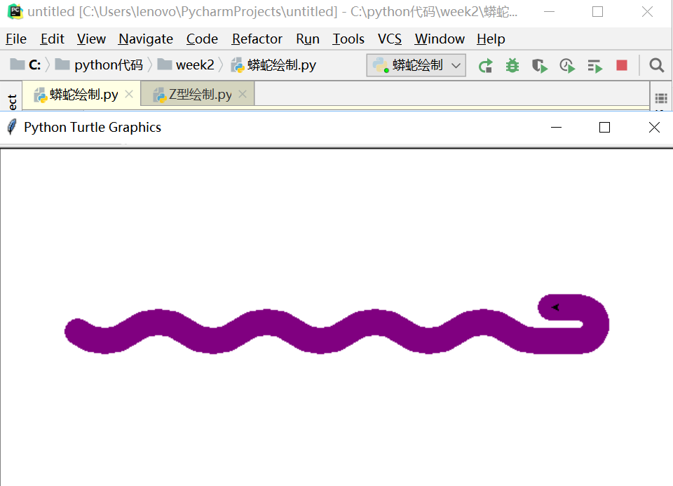Open the Project side panel tab
Screen dimensions: 673x486
click(12, 101)
